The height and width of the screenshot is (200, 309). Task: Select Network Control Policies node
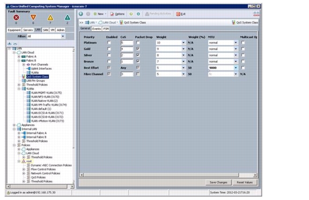click(x=46, y=173)
